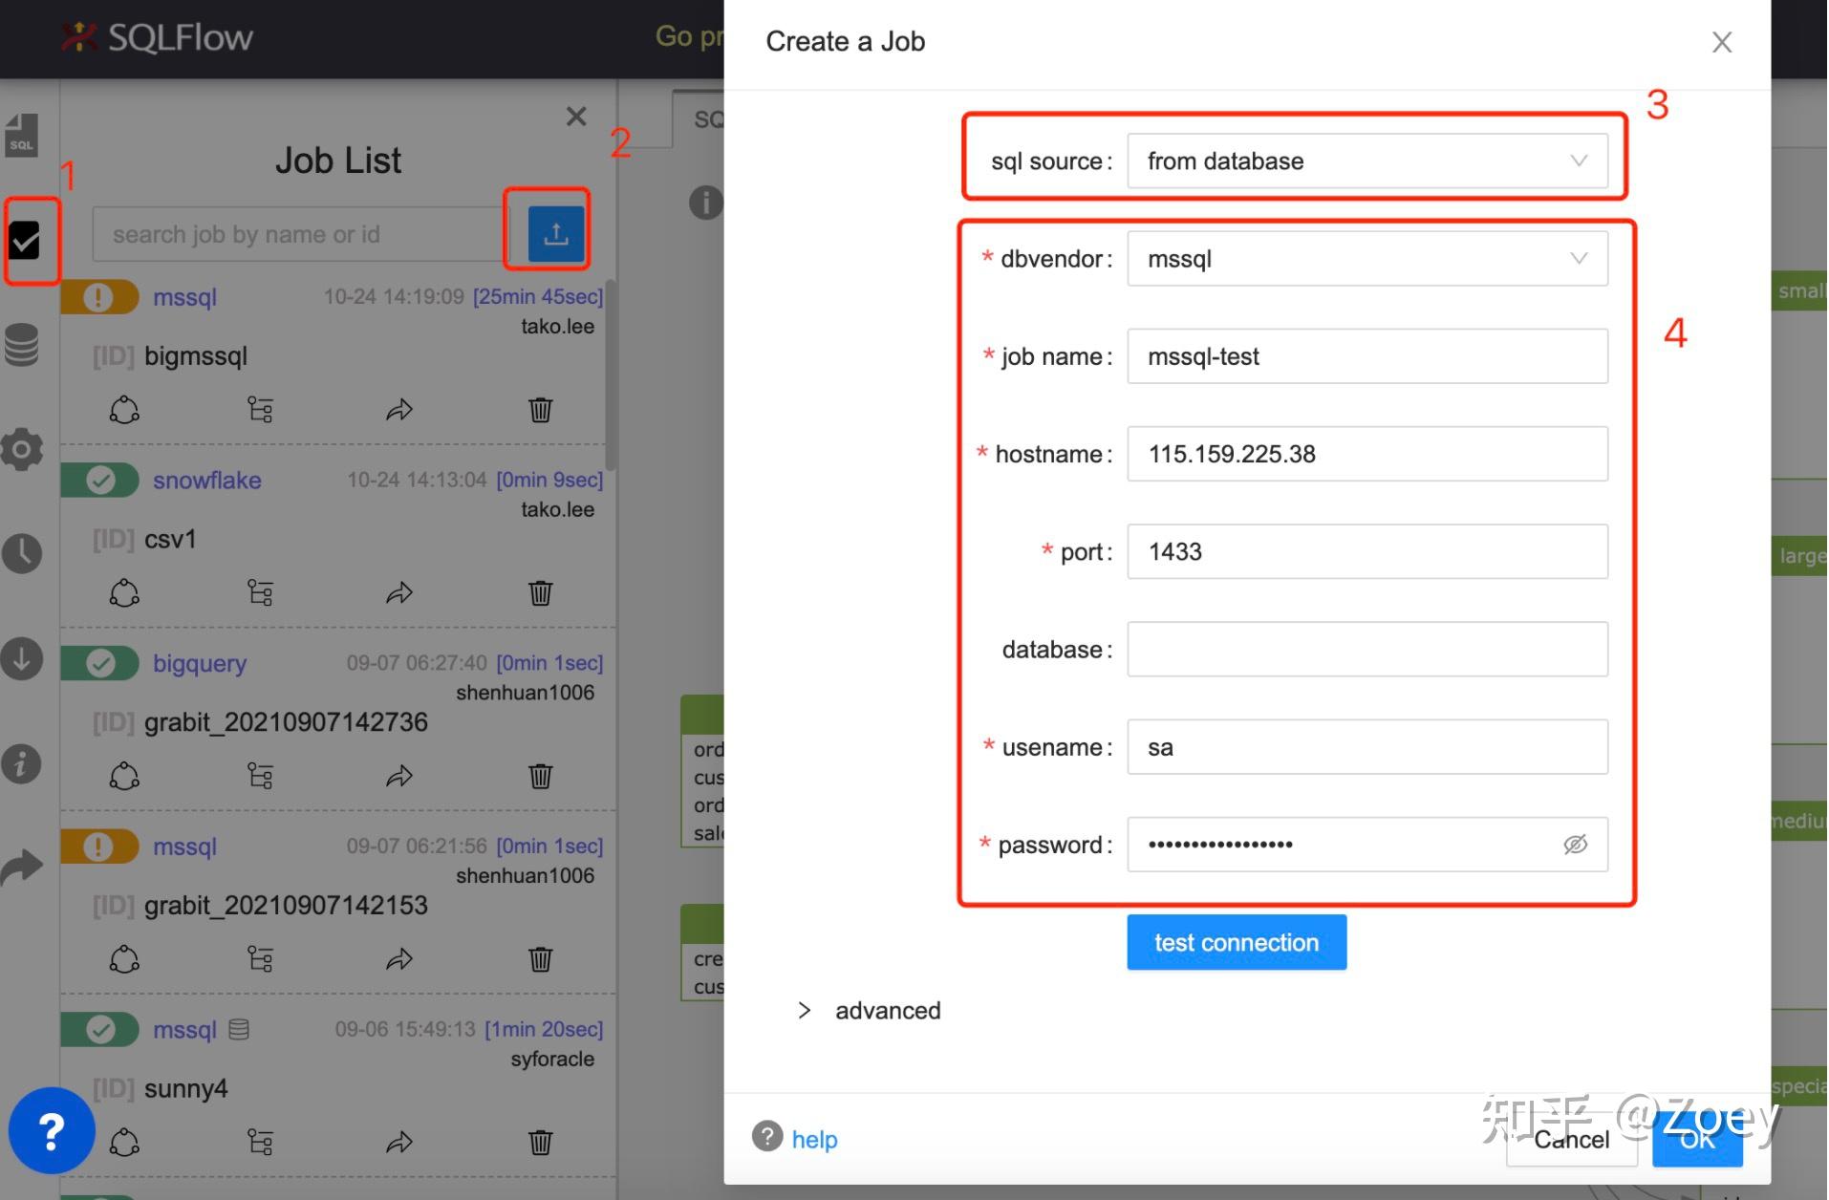Toggle password visibility eye icon
The image size is (1829, 1200).
1575,845
